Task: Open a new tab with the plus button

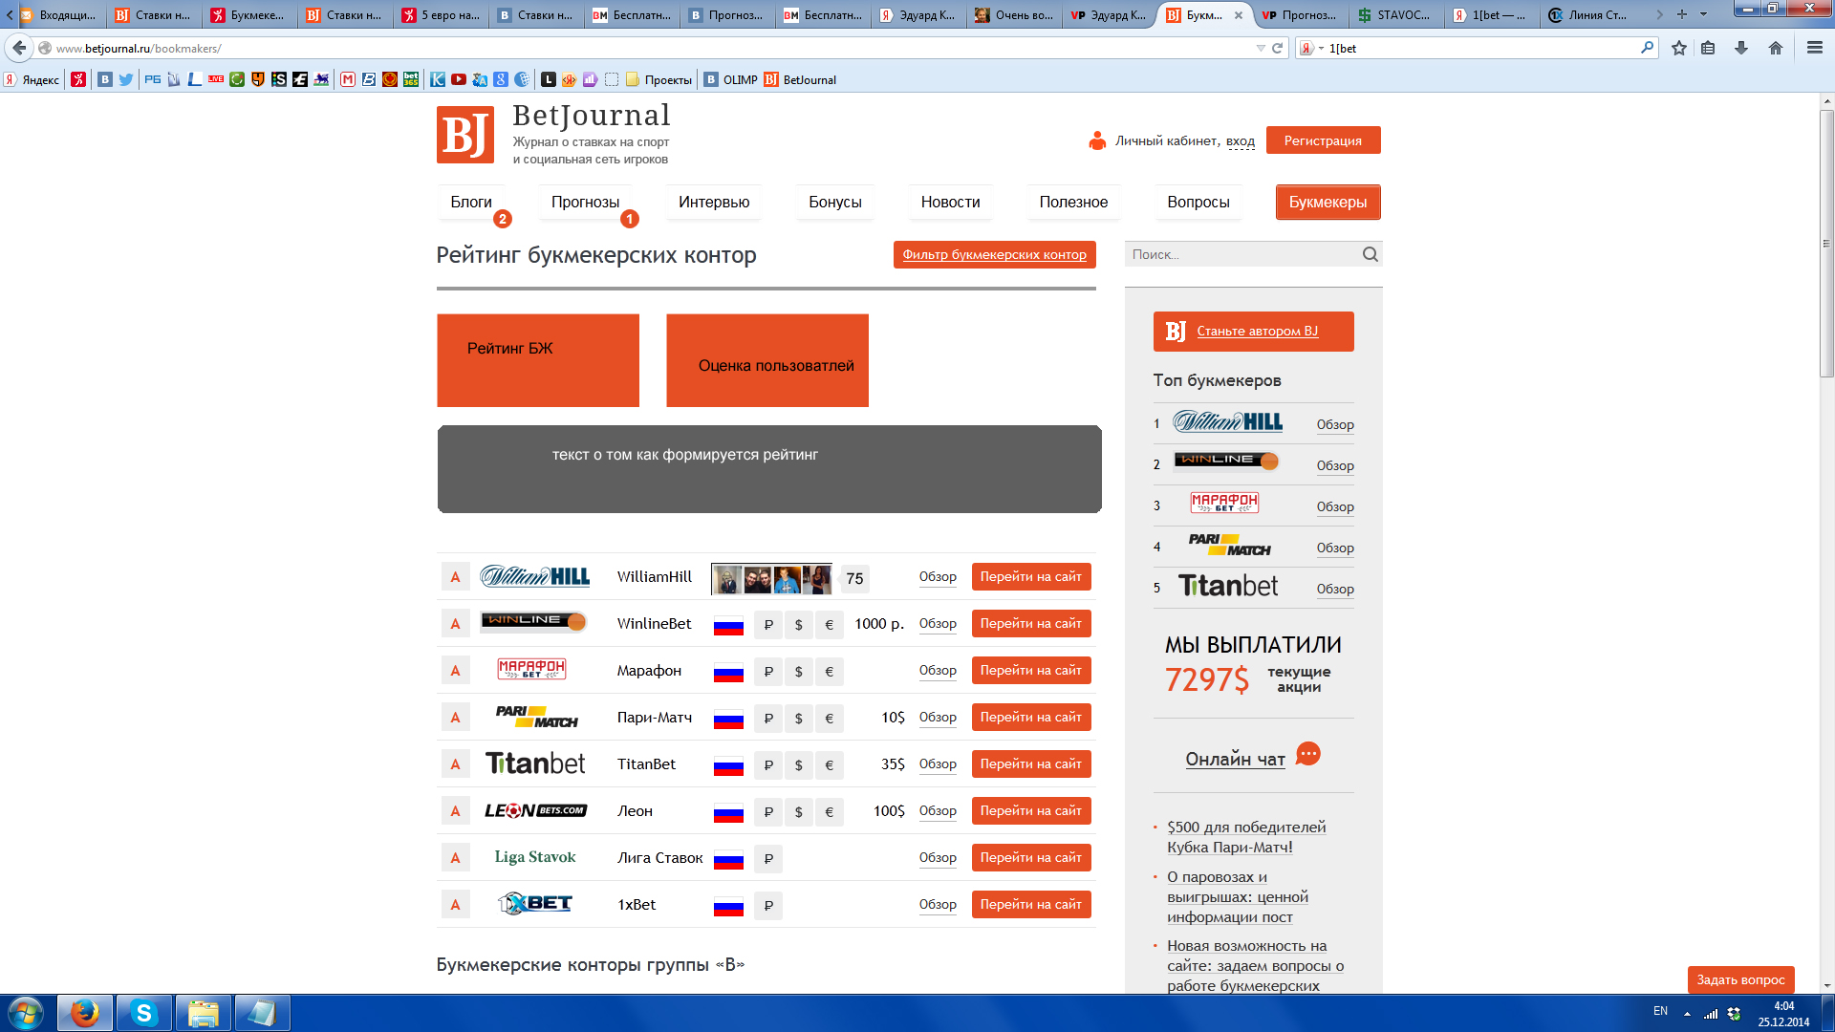Action: click(x=1682, y=14)
